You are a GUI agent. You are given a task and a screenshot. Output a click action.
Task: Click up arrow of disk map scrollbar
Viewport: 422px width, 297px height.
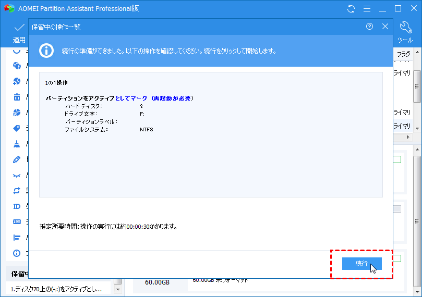pos(417,150)
